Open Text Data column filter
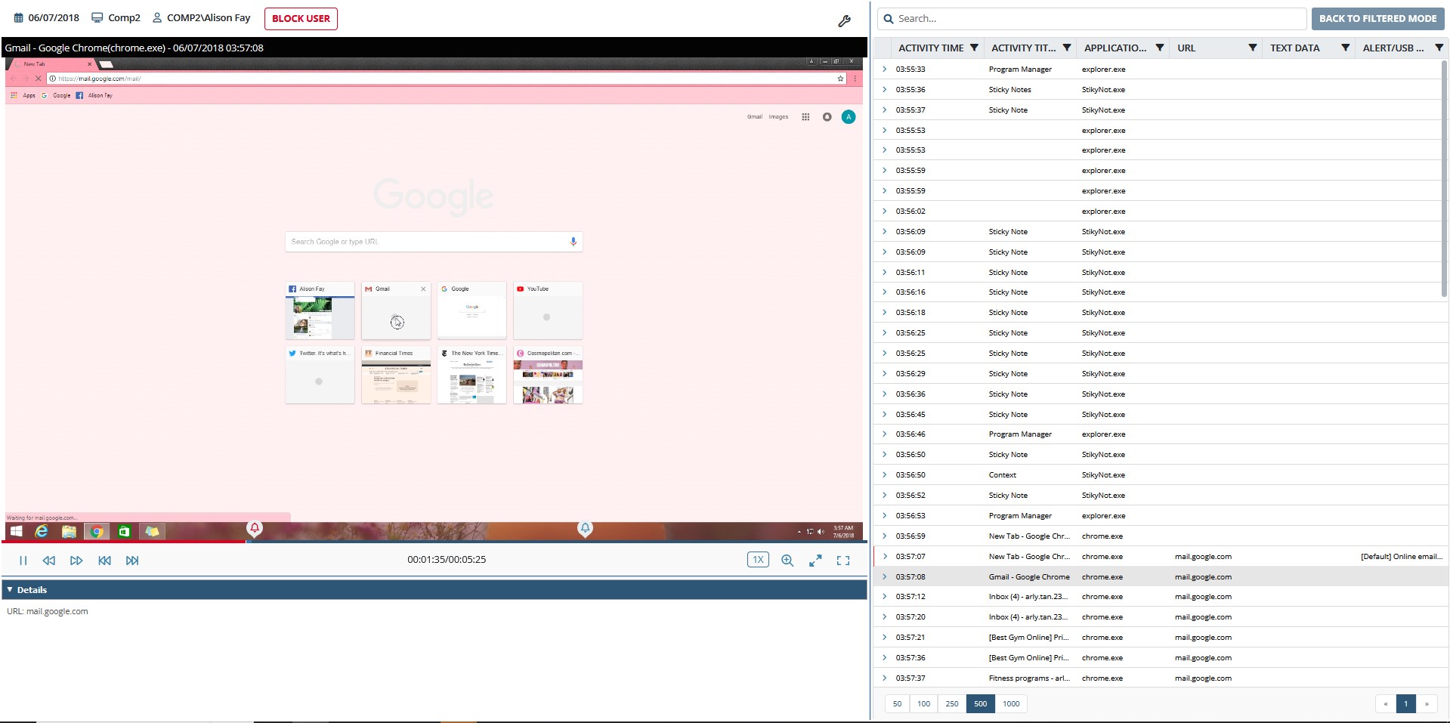 [x=1346, y=48]
